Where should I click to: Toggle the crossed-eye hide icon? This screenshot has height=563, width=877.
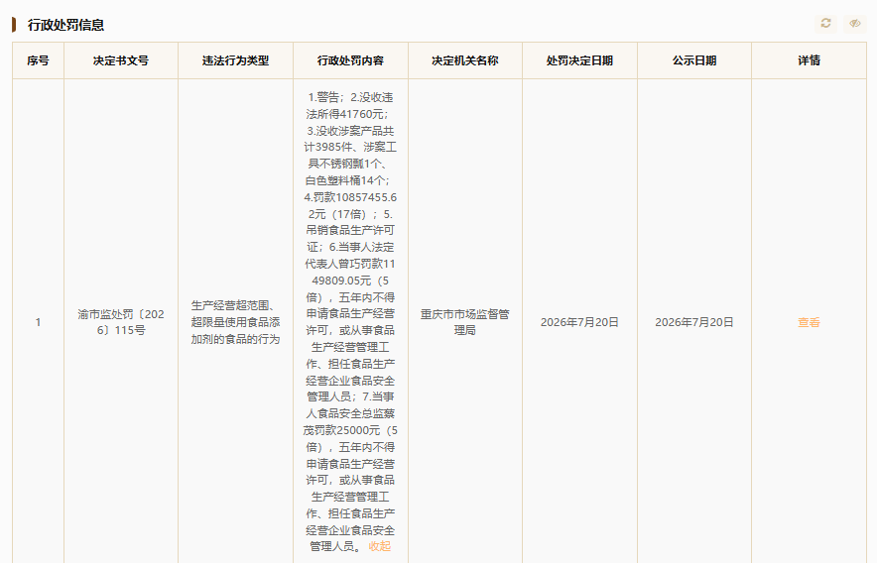point(854,24)
